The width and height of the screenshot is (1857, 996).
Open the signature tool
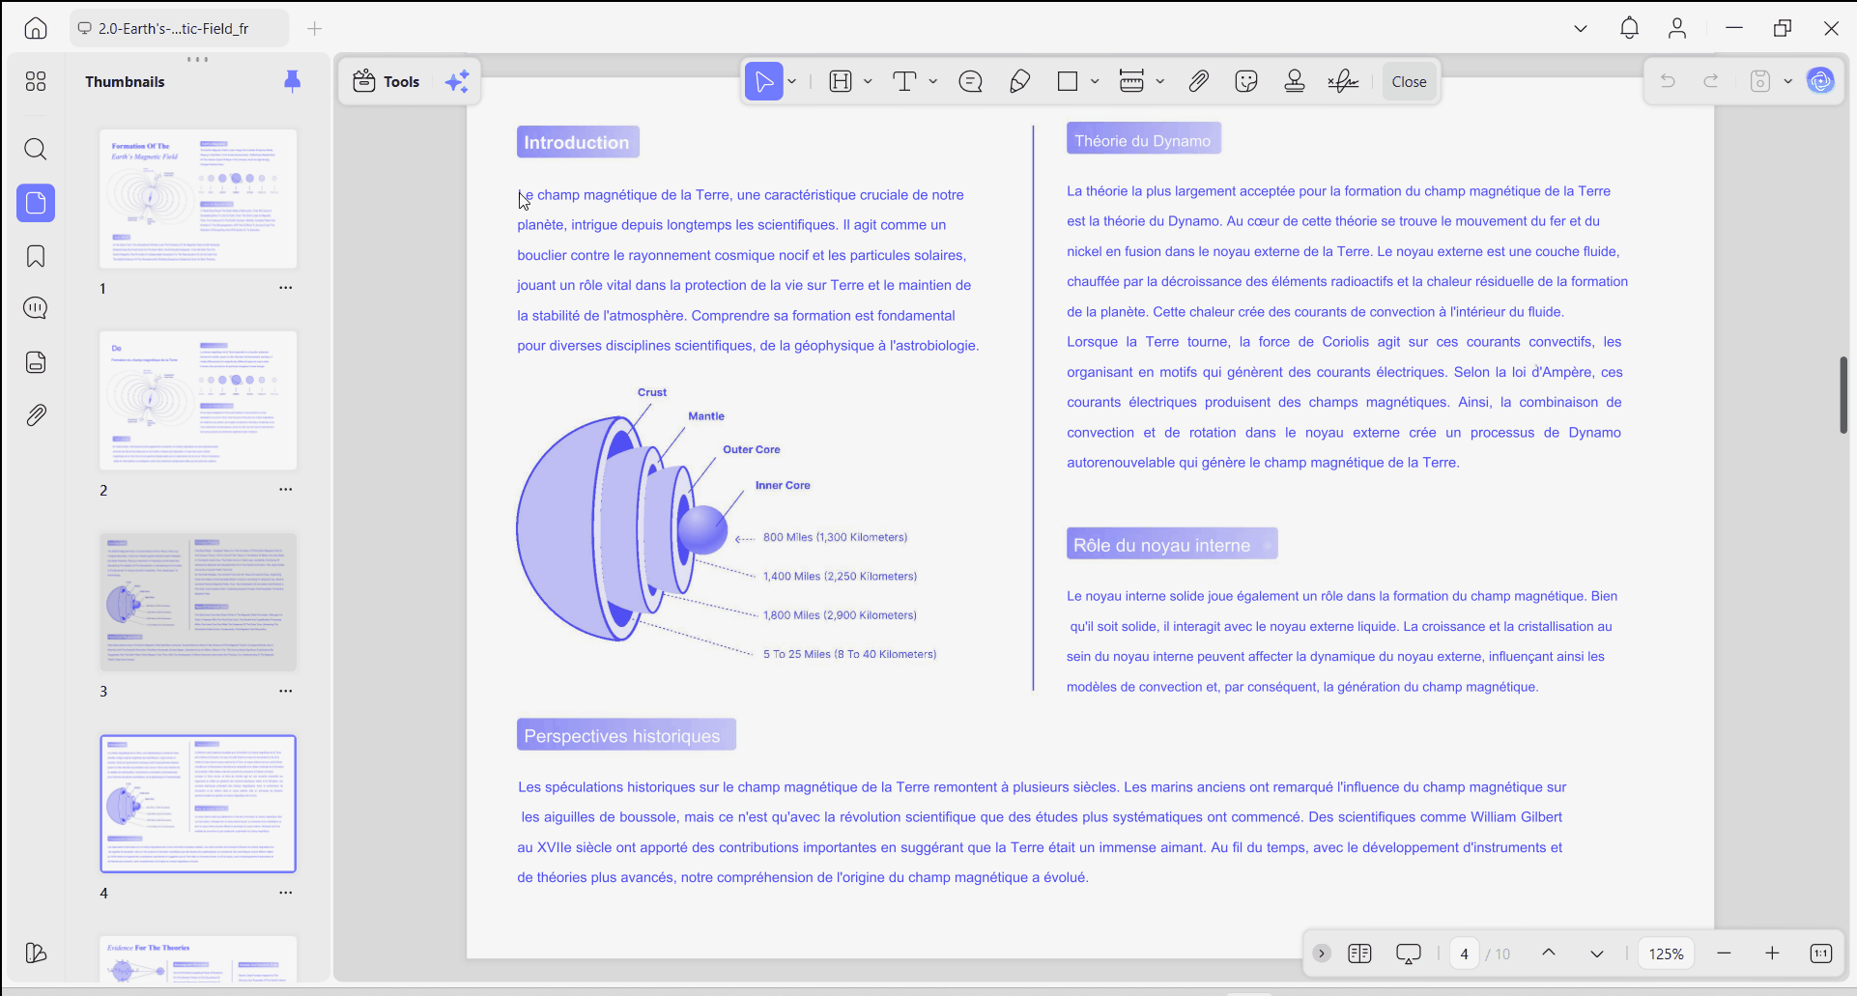point(1343,82)
